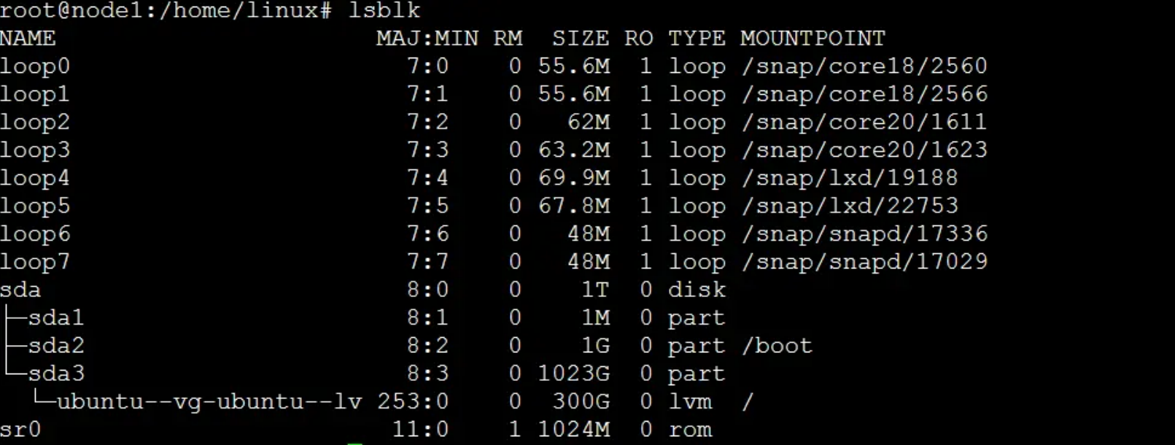Click the ubuntu--vg-ubuntu--lv volume name
The height and width of the screenshot is (445, 1175).
(x=209, y=402)
